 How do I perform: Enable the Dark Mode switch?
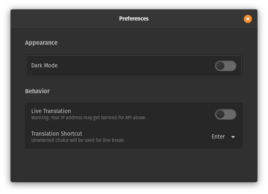226,66
